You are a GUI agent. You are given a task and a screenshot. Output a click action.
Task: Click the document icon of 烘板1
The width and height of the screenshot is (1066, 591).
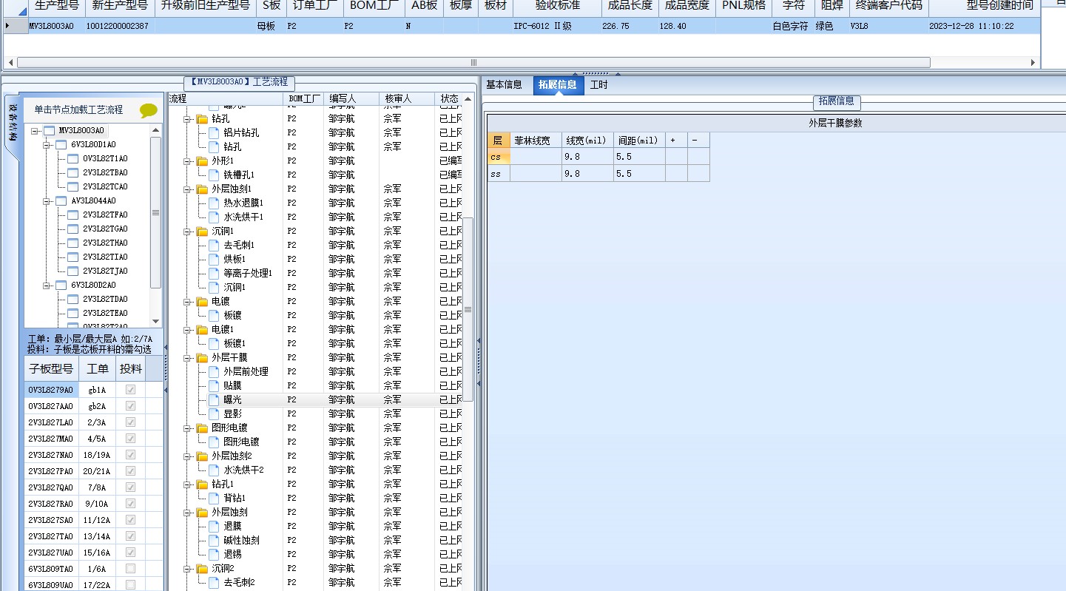(x=214, y=259)
